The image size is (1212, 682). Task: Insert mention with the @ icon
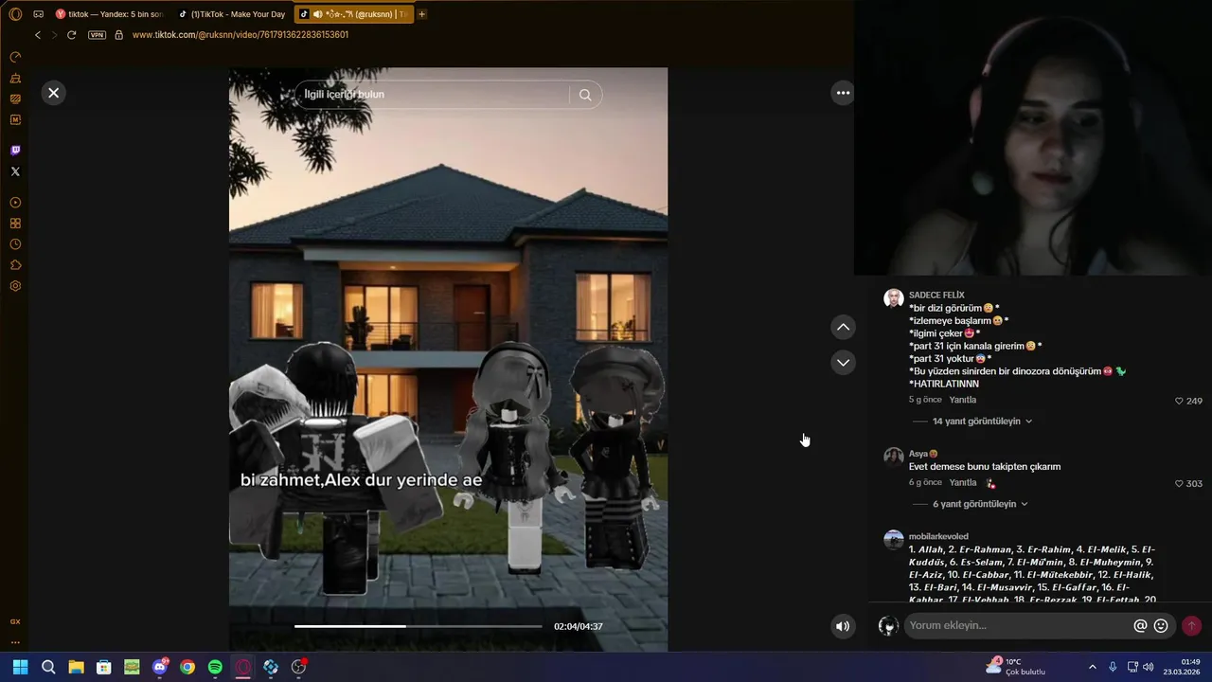(1140, 626)
